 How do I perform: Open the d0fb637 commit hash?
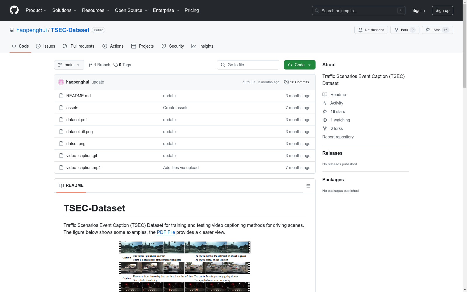[249, 82]
